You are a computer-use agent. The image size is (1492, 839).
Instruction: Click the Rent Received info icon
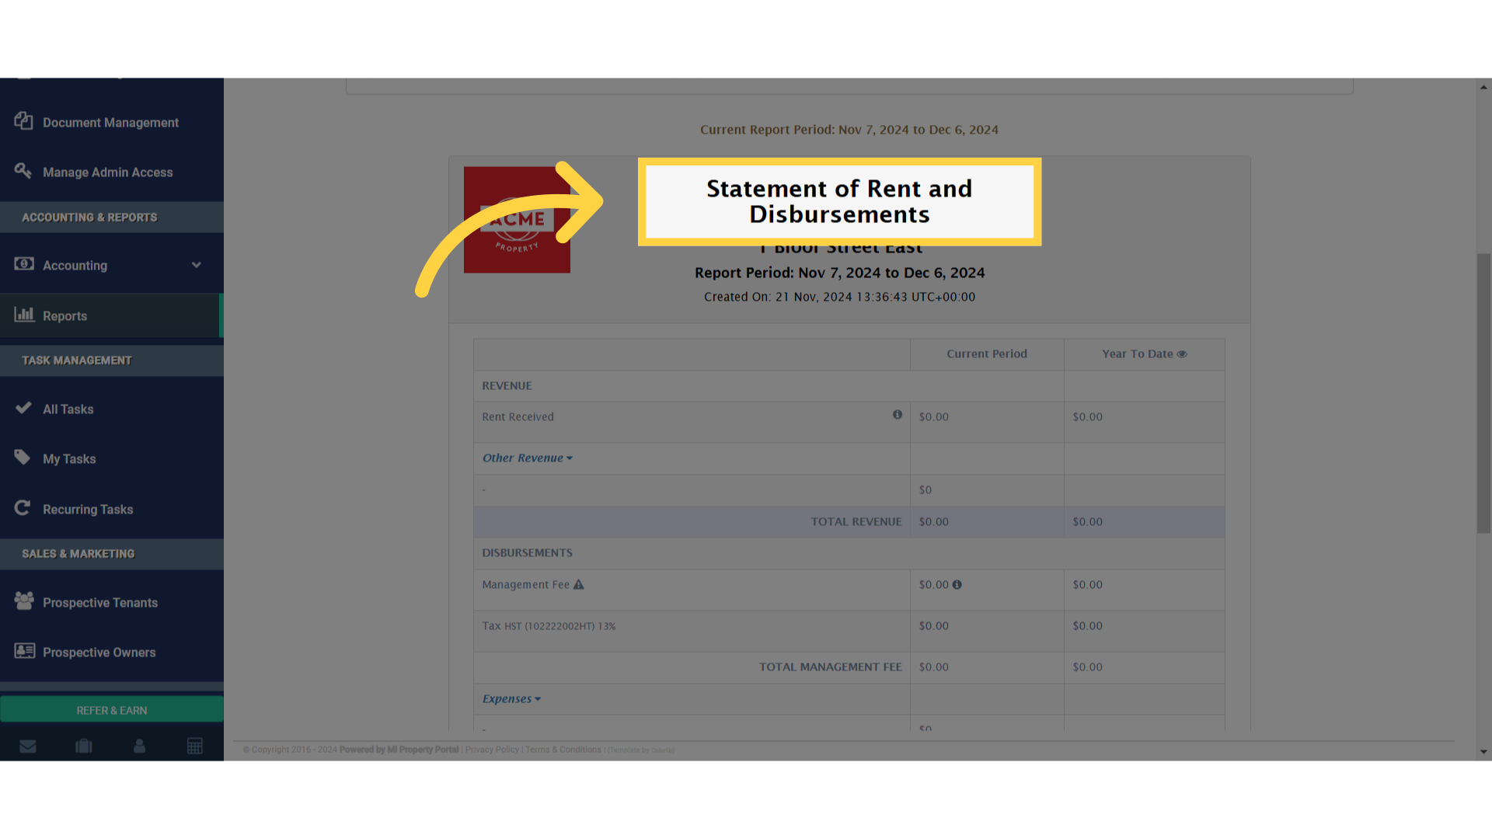pyautogui.click(x=898, y=415)
